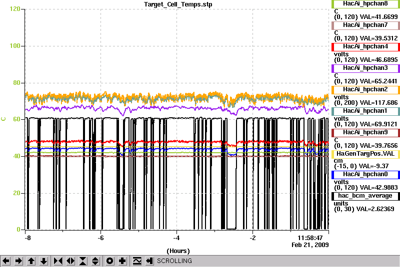Click the Feb 21, 2009 date label
Image resolution: width=400 pixels, height=267 pixels.
coord(310,245)
